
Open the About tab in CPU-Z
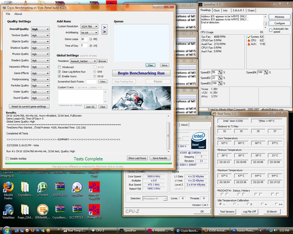pos(184,125)
